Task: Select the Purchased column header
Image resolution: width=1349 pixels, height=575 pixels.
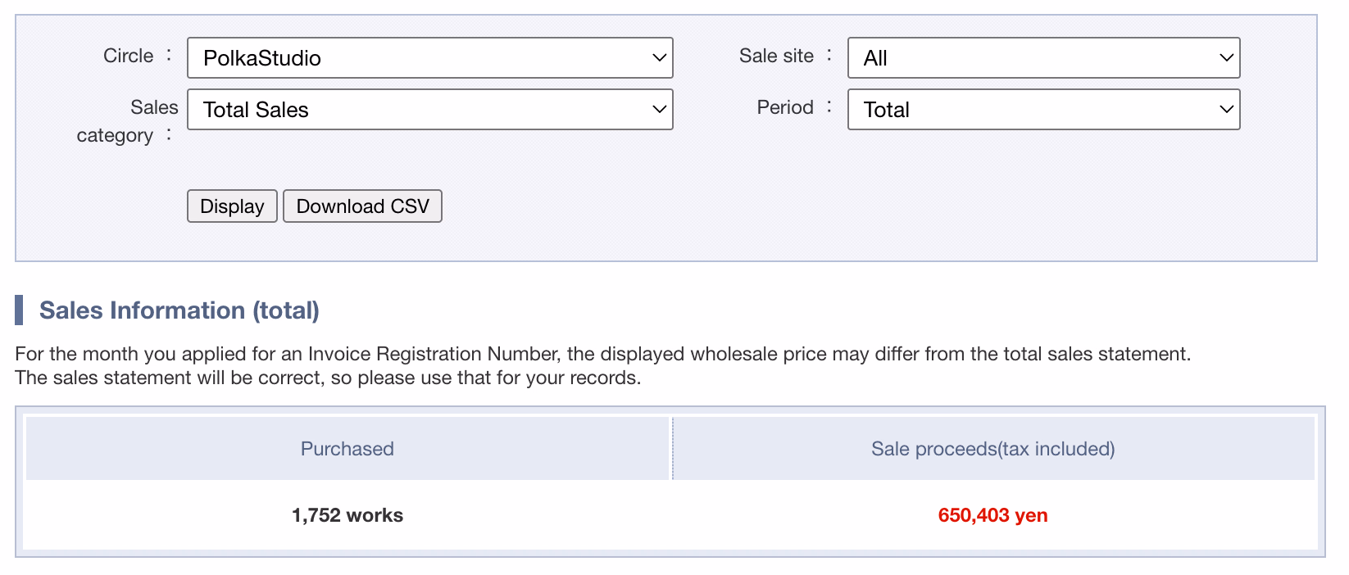Action: coord(347,449)
